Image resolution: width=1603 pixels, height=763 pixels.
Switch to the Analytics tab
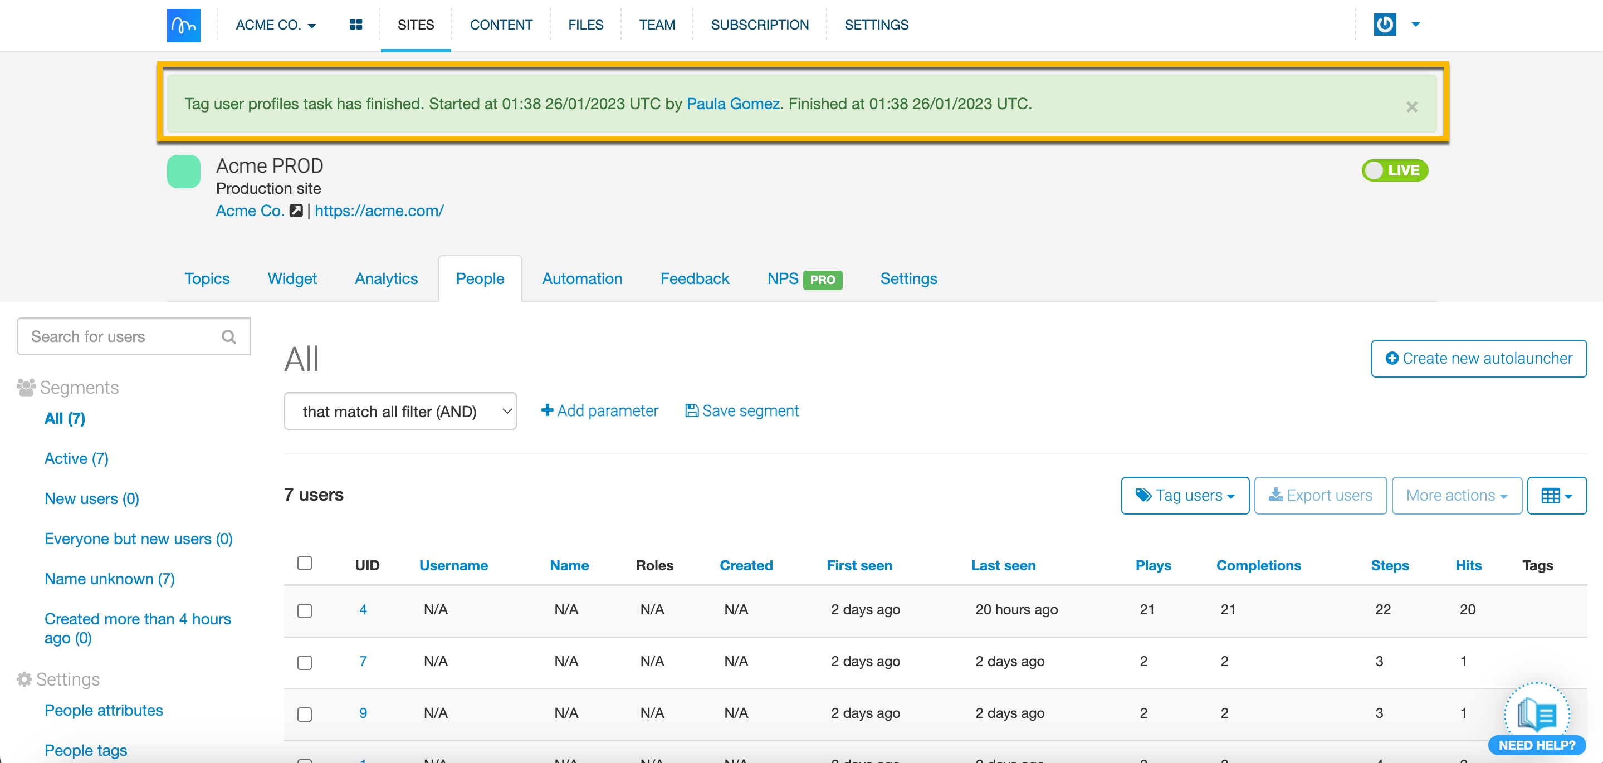point(386,279)
